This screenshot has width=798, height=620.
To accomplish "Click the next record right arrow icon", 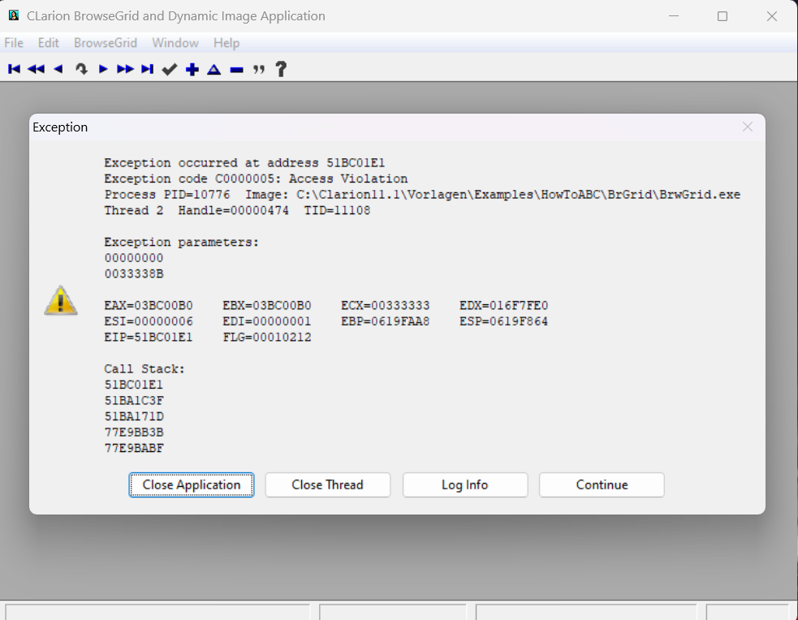I will [x=103, y=70].
